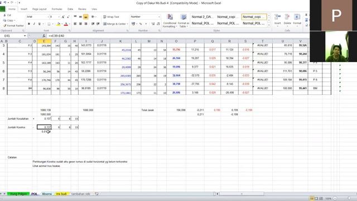Click Increase Decimal icon
Screen dimensions: 357x201
(x=153, y=23)
